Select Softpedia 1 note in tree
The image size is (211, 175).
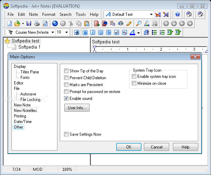29,47
